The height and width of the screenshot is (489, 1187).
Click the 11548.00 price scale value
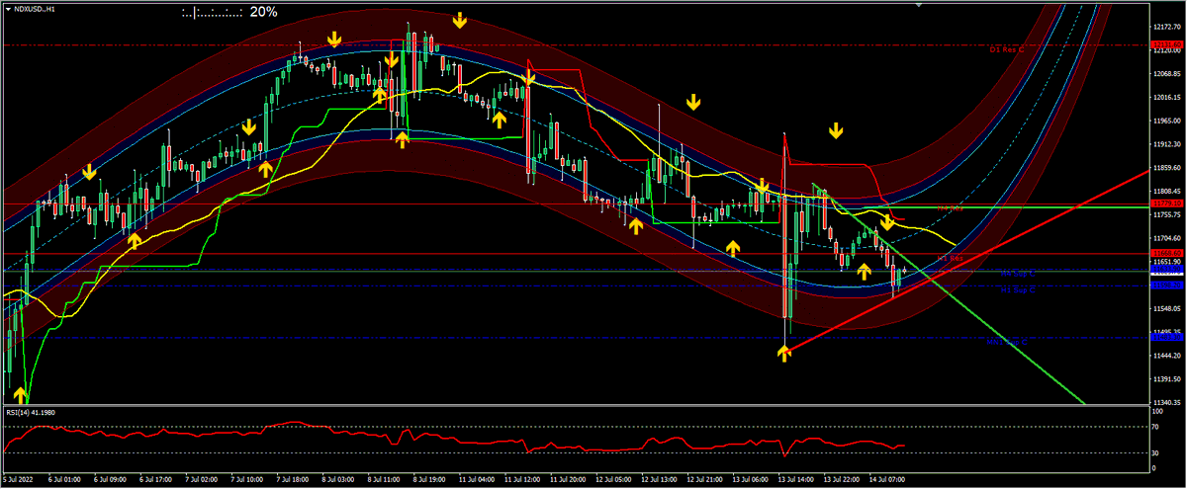(x=1168, y=308)
